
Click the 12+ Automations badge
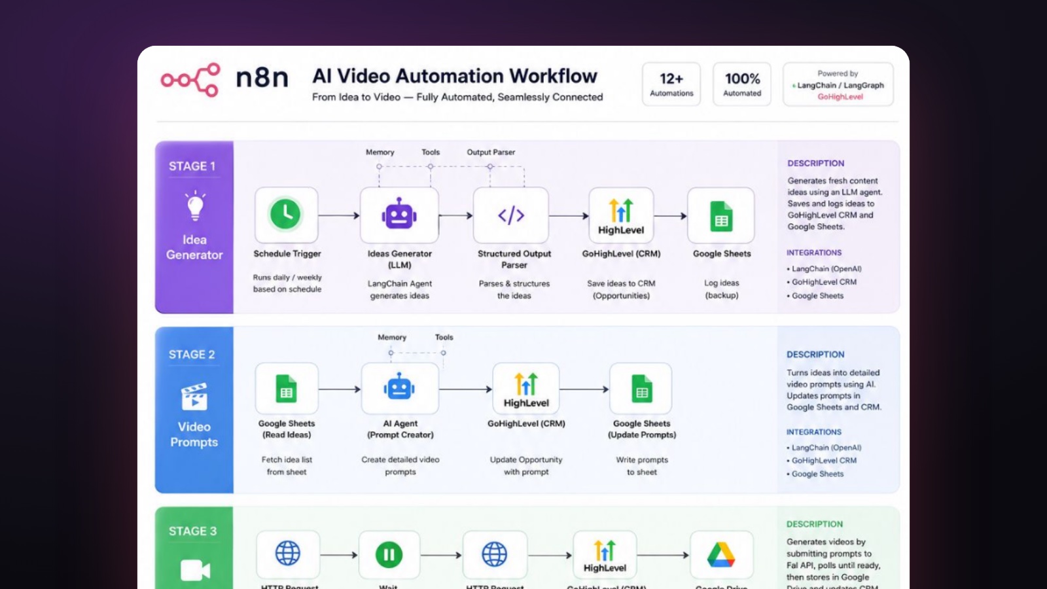pyautogui.click(x=671, y=84)
